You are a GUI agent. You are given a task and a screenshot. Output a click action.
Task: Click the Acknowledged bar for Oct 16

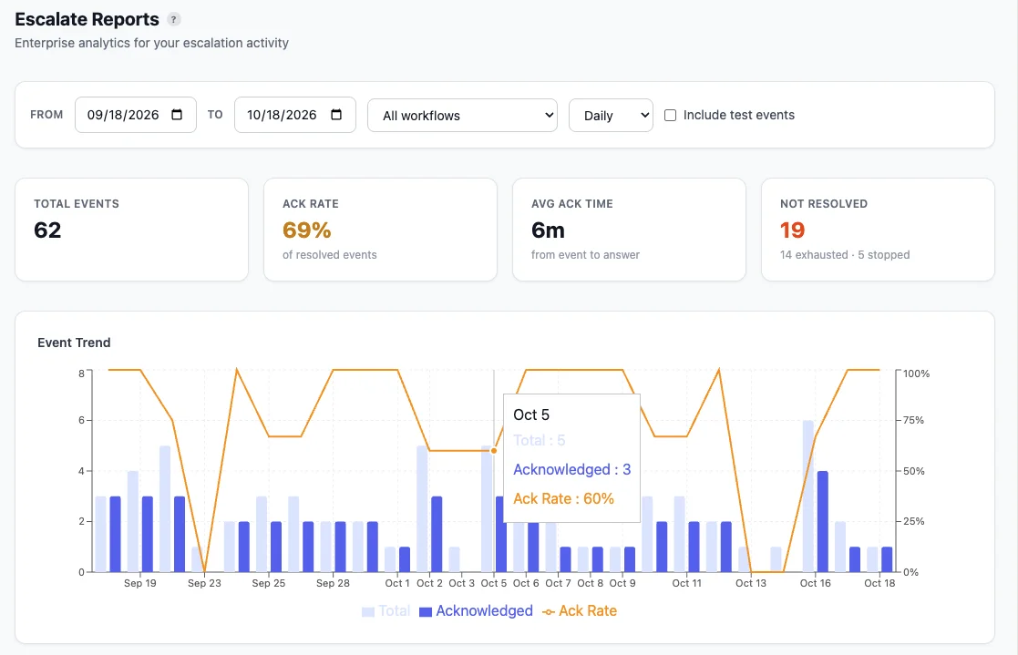click(x=823, y=521)
